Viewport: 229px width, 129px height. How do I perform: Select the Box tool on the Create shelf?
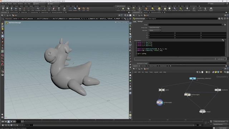3,9
